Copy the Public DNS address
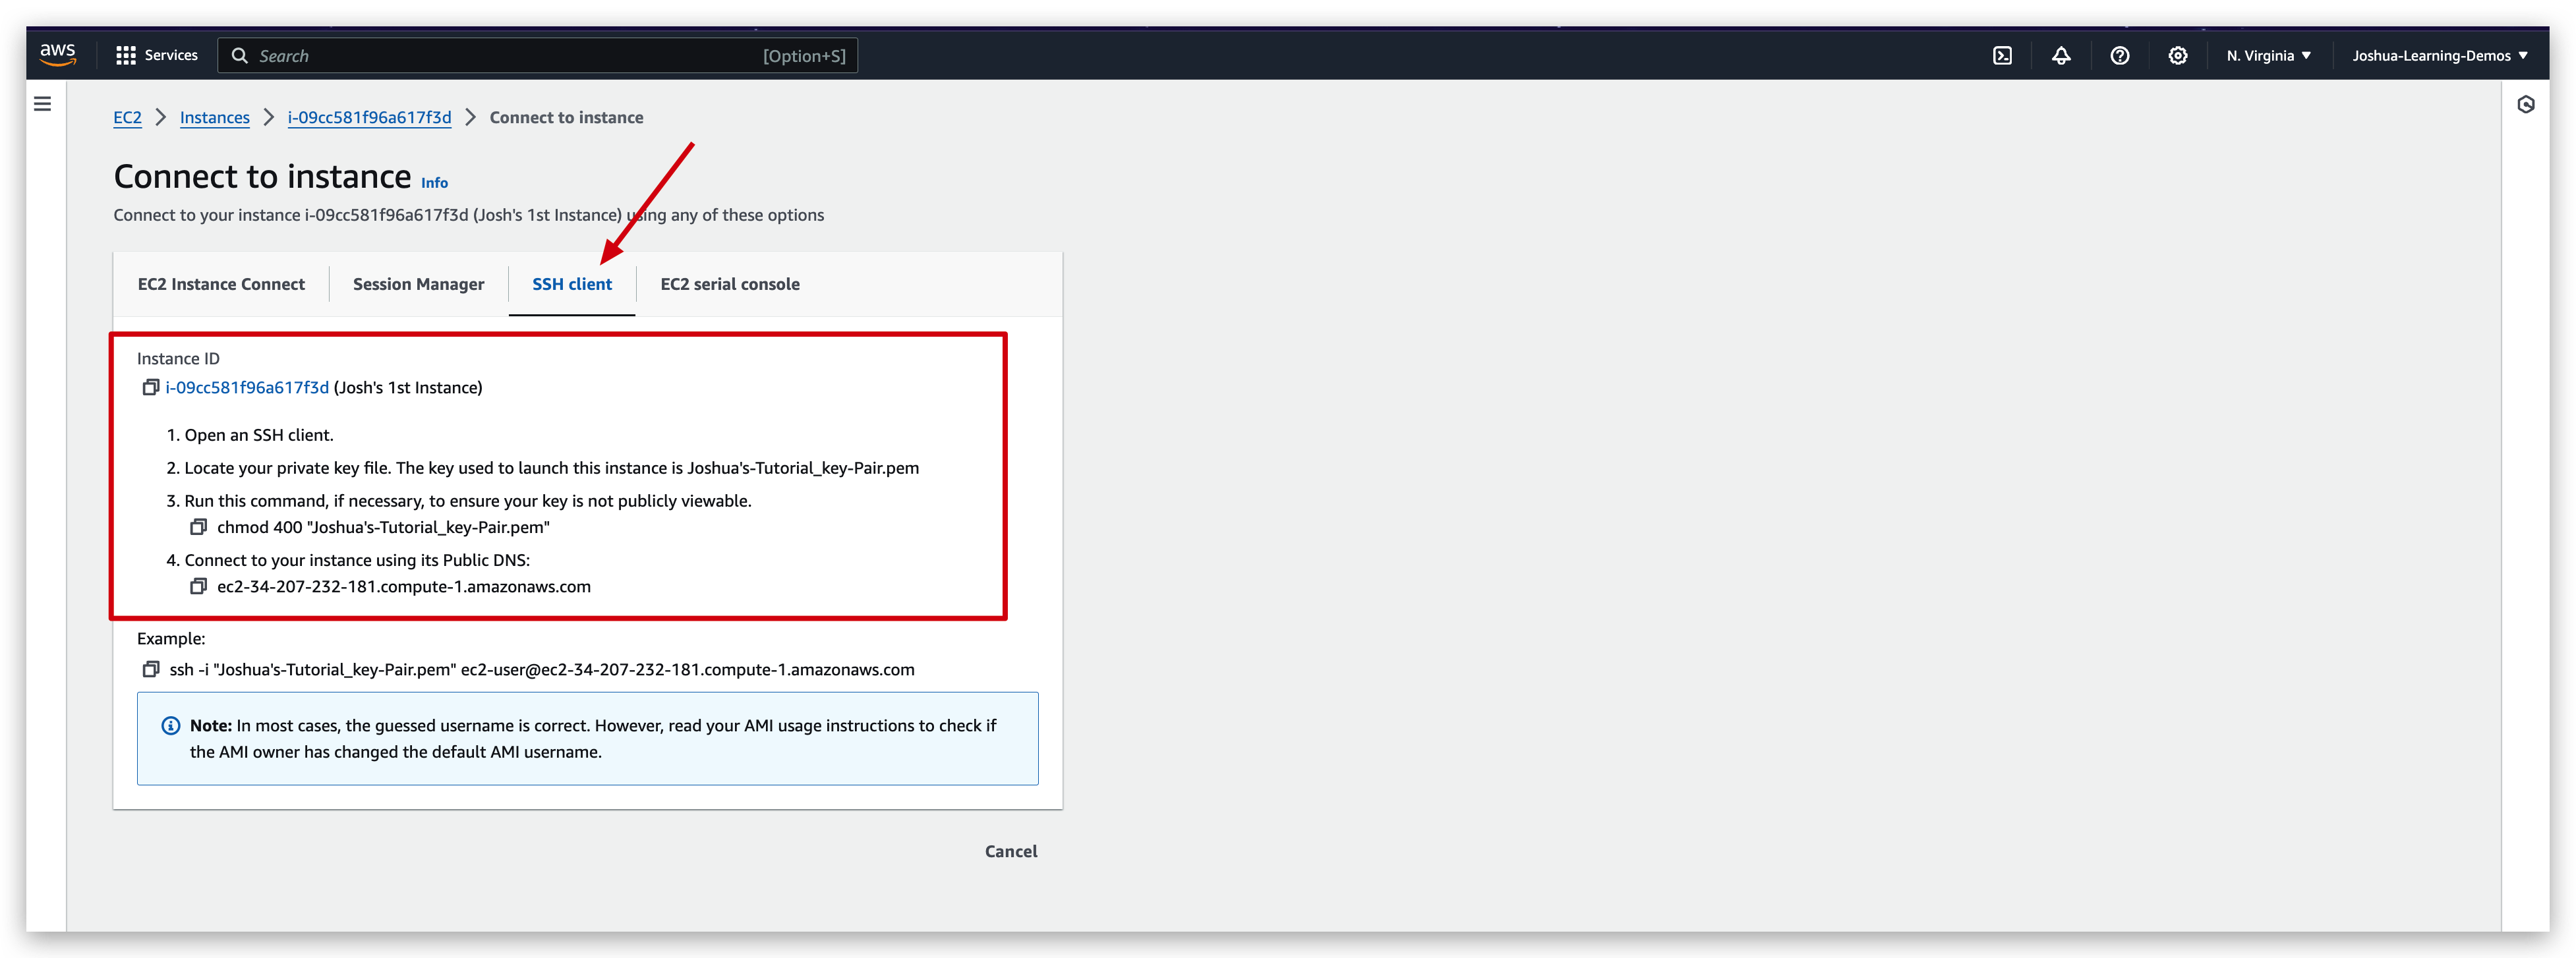The height and width of the screenshot is (958, 2576). coord(199,586)
